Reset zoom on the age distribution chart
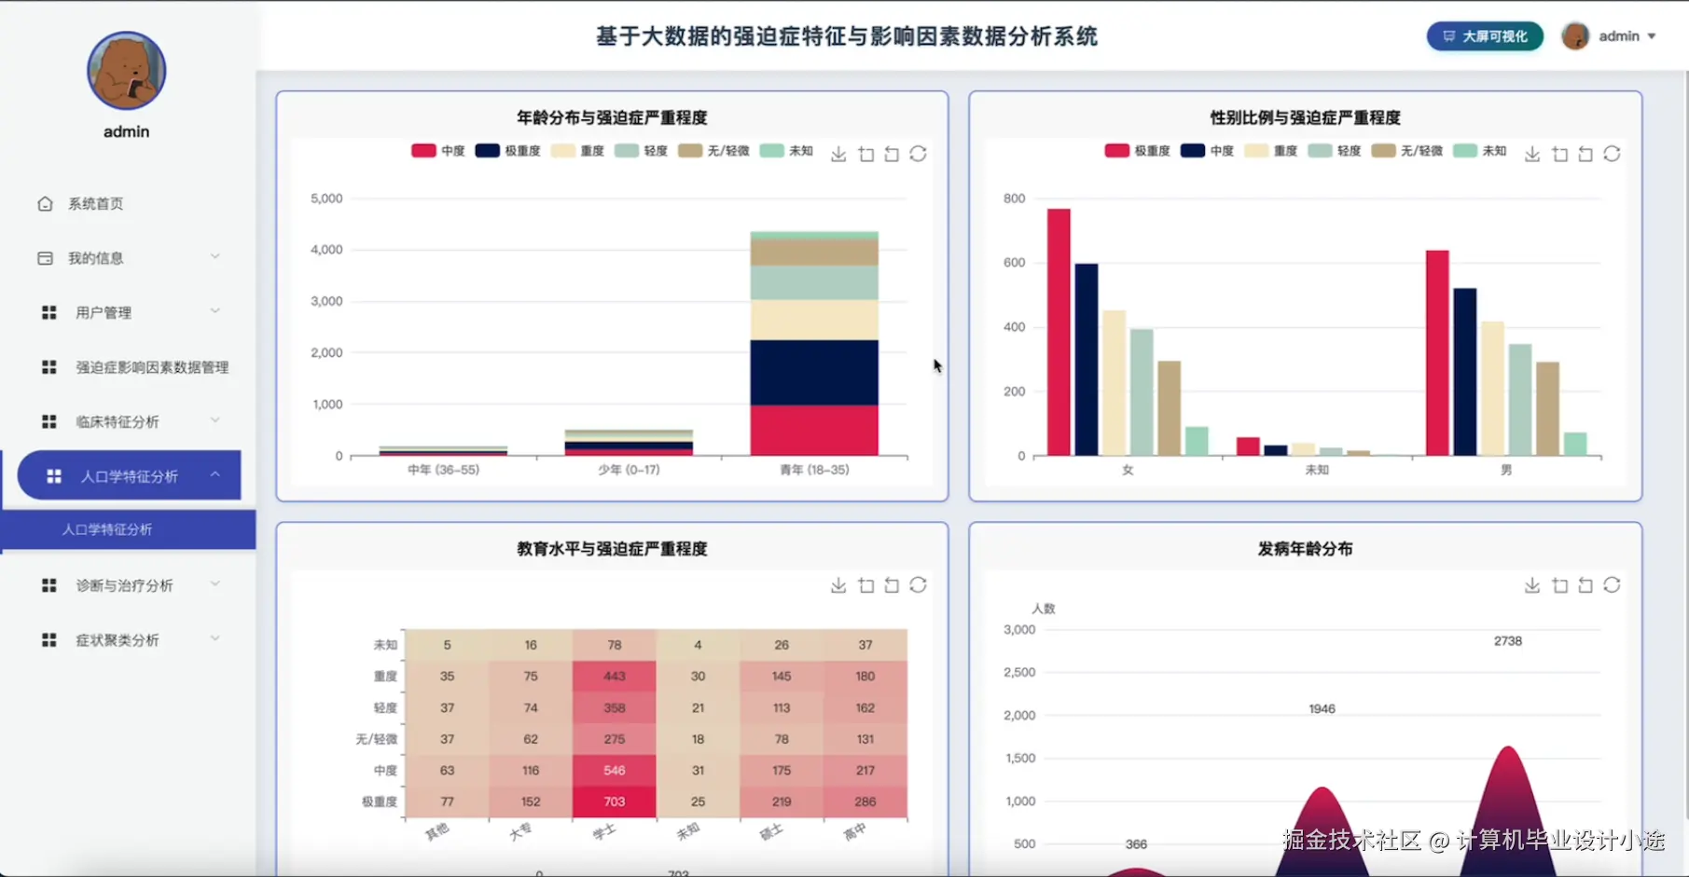 892,154
